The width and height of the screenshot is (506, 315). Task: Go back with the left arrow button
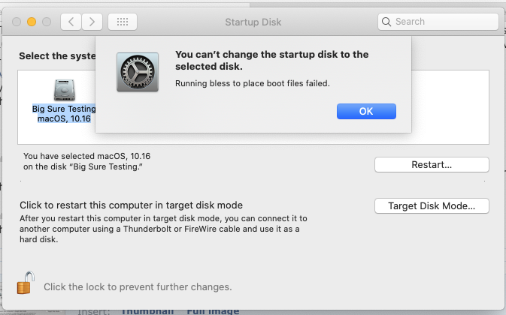click(x=71, y=22)
